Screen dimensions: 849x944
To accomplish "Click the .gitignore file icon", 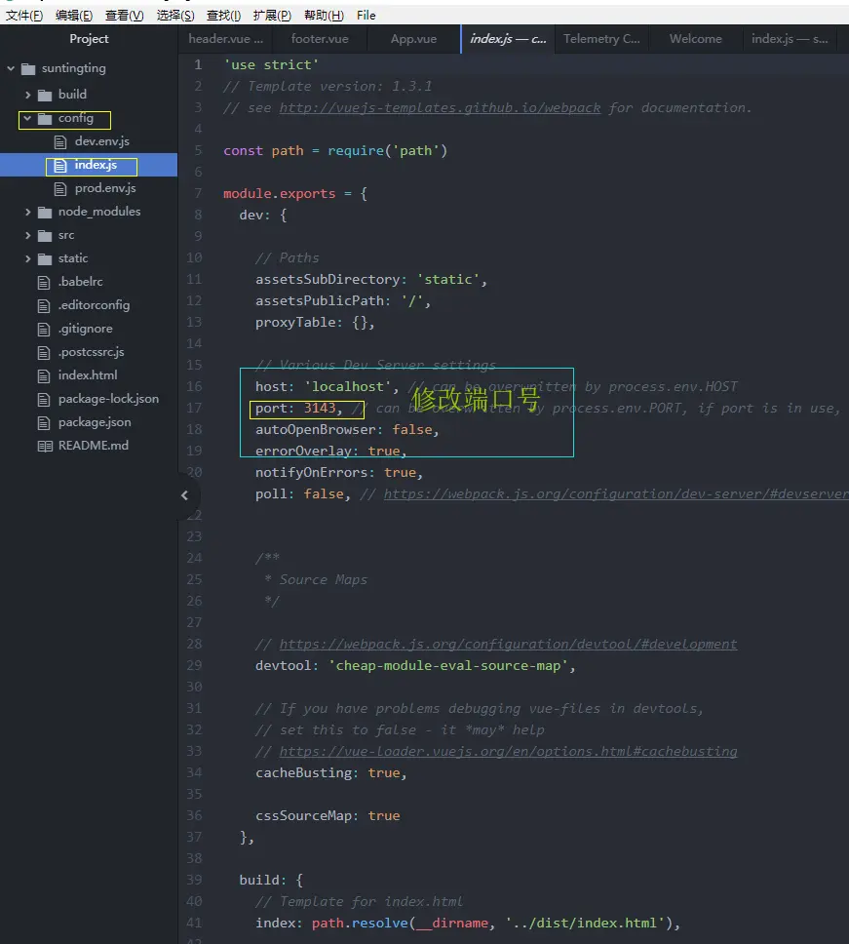I will (x=43, y=330).
